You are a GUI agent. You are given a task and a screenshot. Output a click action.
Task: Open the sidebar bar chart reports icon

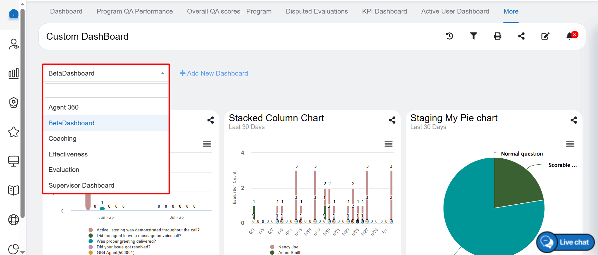14,73
